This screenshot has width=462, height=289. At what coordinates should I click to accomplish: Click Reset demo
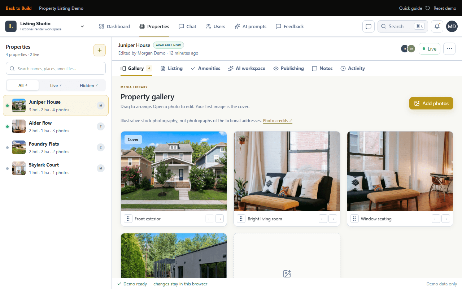pos(441,8)
